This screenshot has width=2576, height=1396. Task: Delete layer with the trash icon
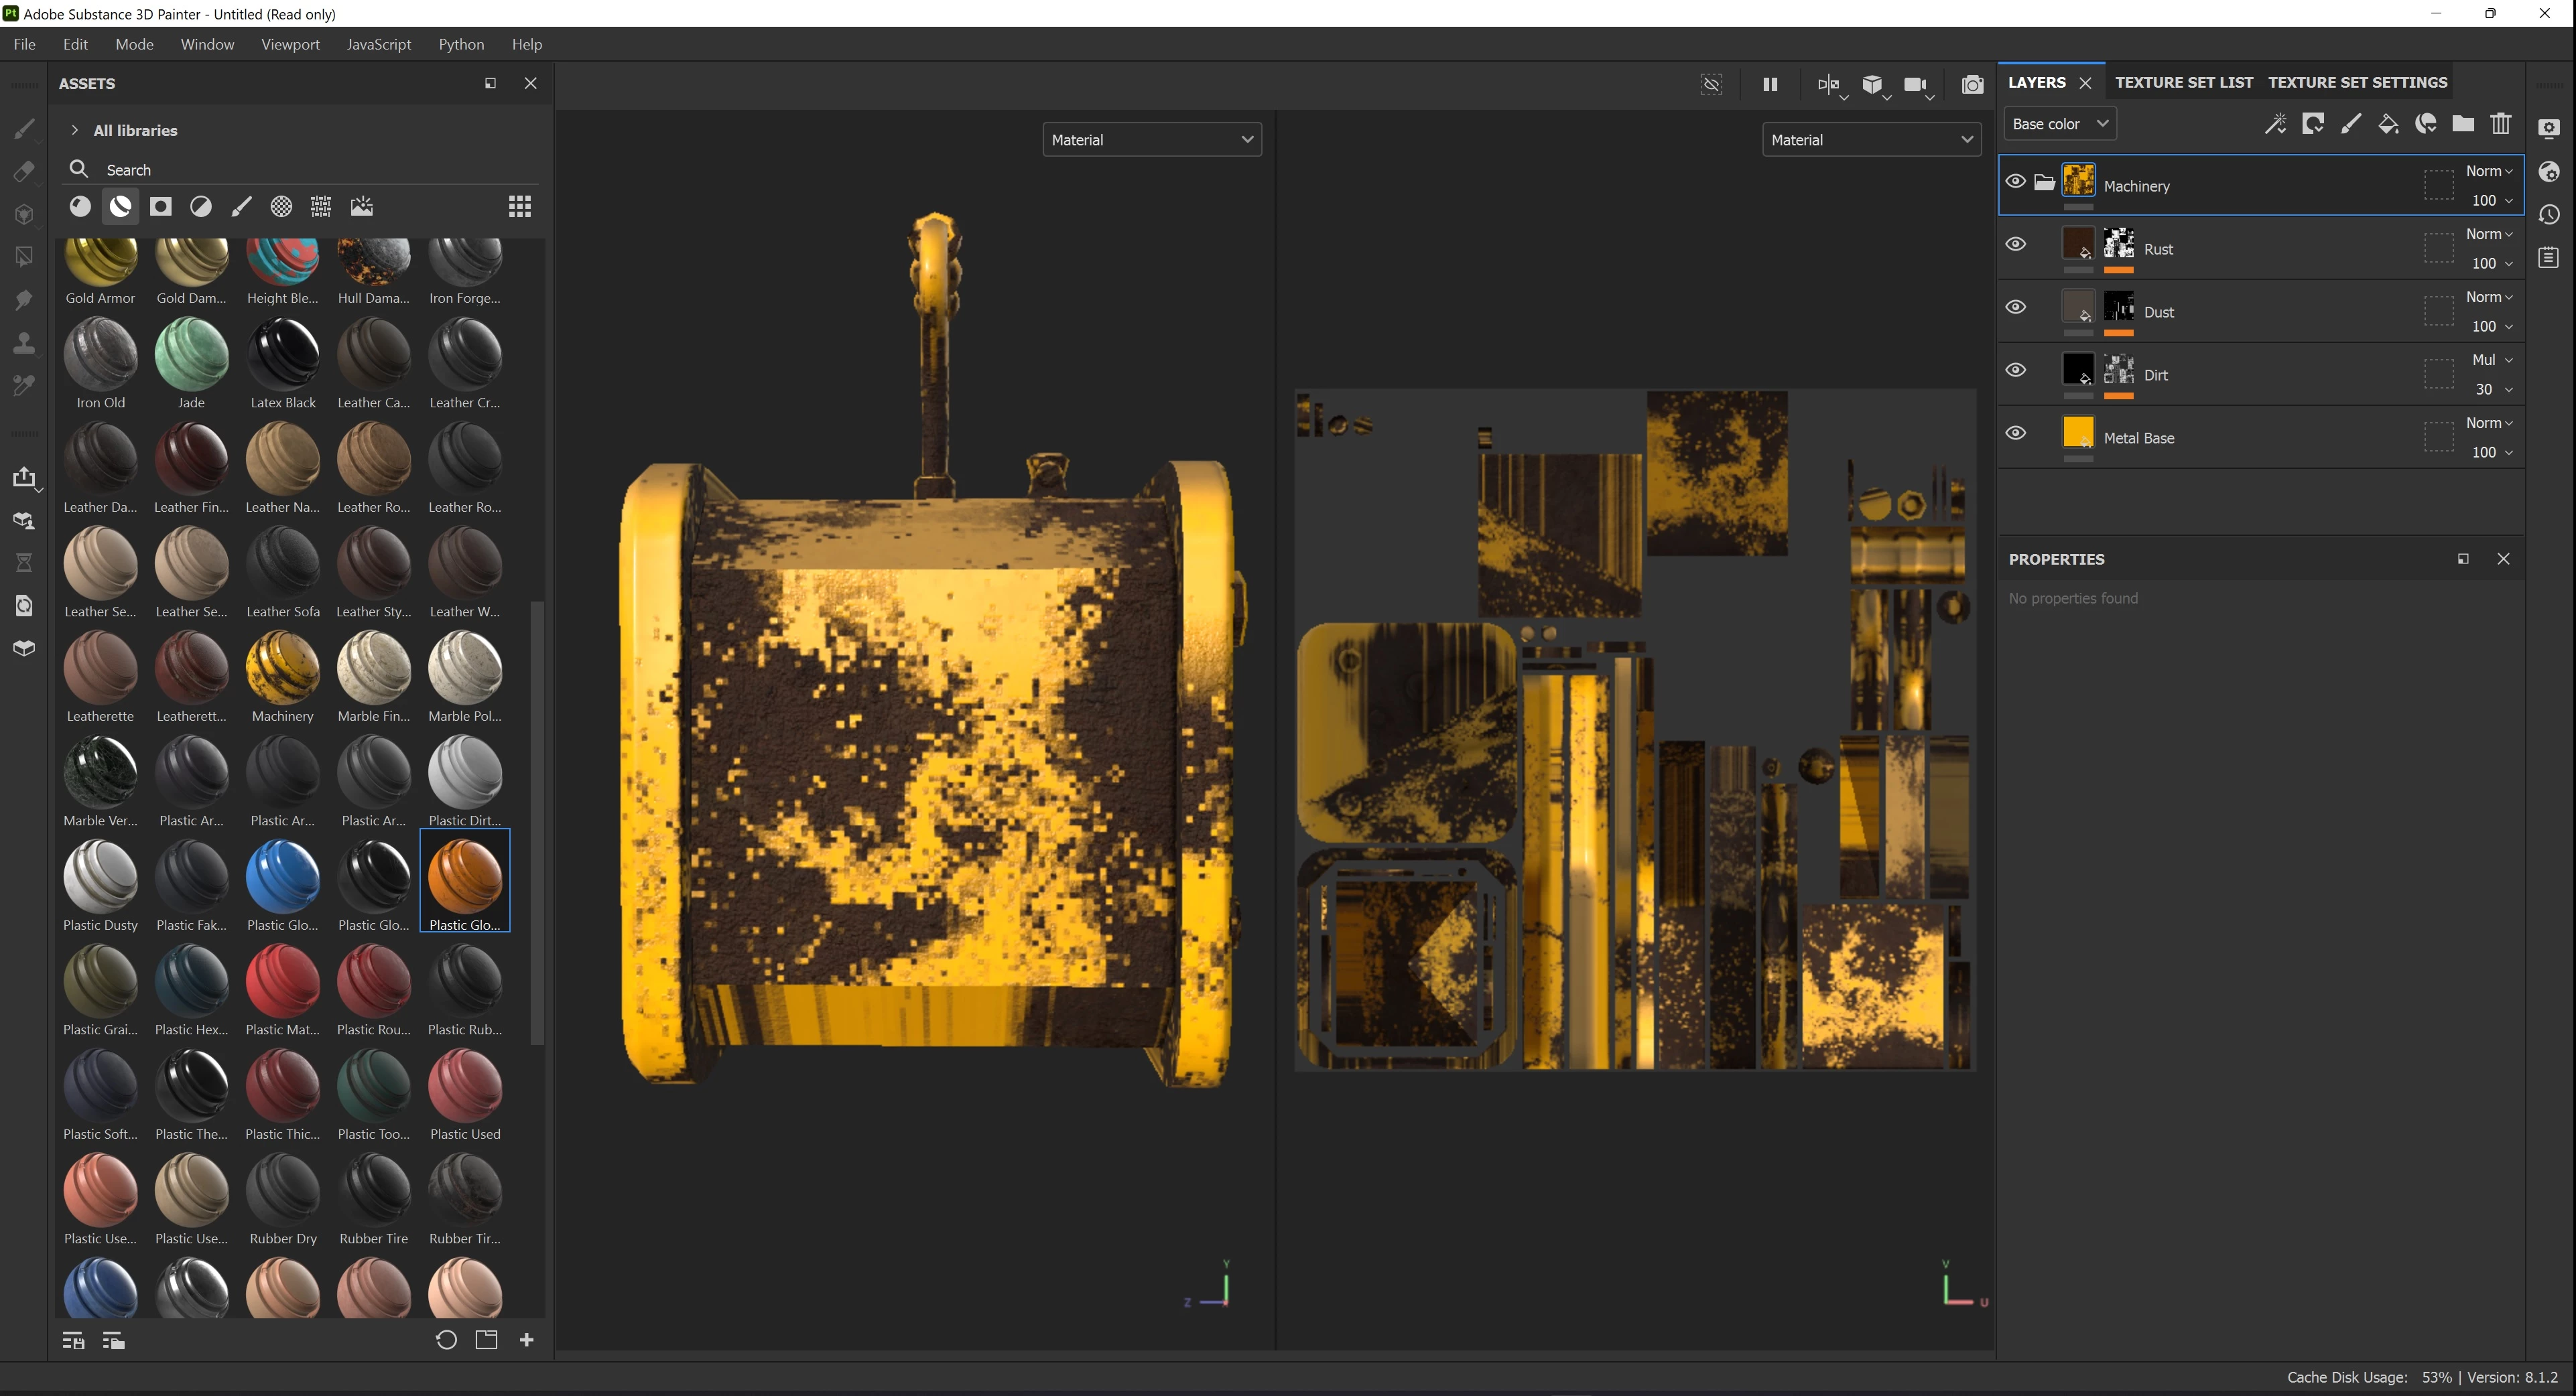(x=2501, y=124)
